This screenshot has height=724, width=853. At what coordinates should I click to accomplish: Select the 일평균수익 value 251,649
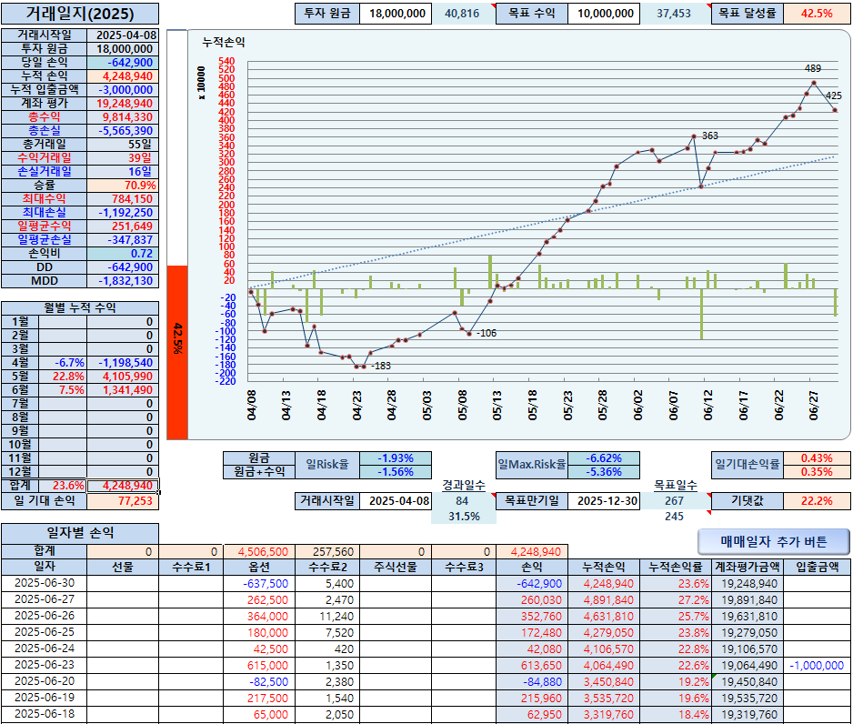(123, 226)
